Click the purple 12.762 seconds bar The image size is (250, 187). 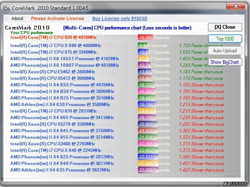(x=144, y=65)
